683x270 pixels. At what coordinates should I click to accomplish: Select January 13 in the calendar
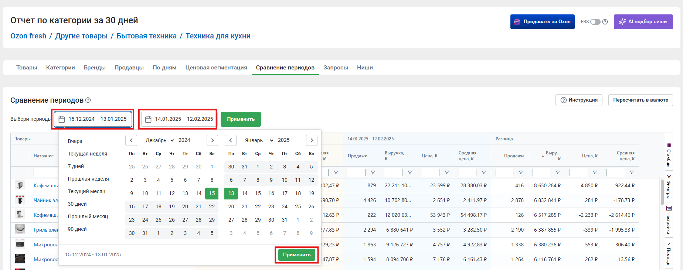point(231,193)
